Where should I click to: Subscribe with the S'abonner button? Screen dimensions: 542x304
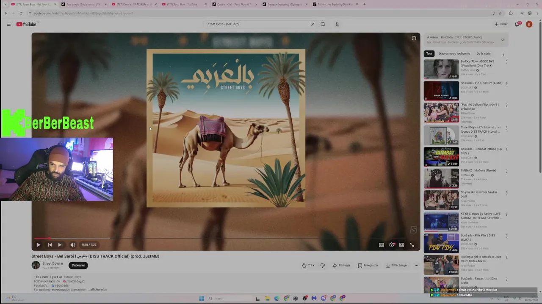78,265
